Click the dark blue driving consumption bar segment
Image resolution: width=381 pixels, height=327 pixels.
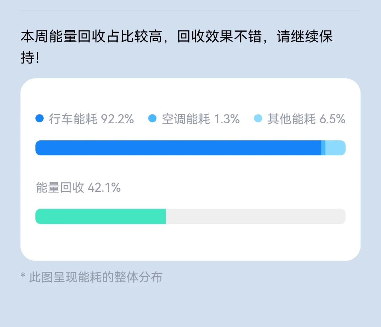[x=178, y=148]
